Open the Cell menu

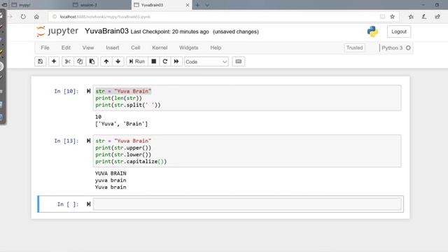[x=135, y=48]
